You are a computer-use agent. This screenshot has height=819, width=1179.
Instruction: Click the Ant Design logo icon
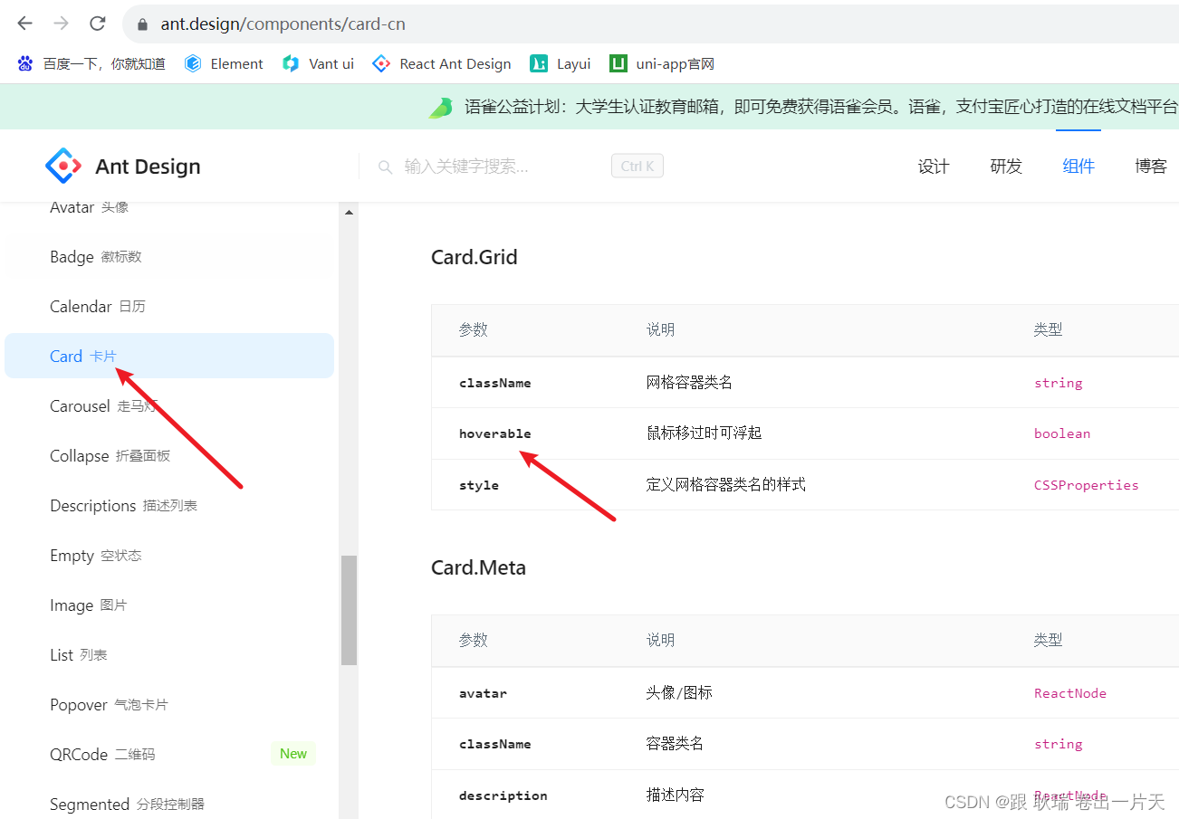63,166
